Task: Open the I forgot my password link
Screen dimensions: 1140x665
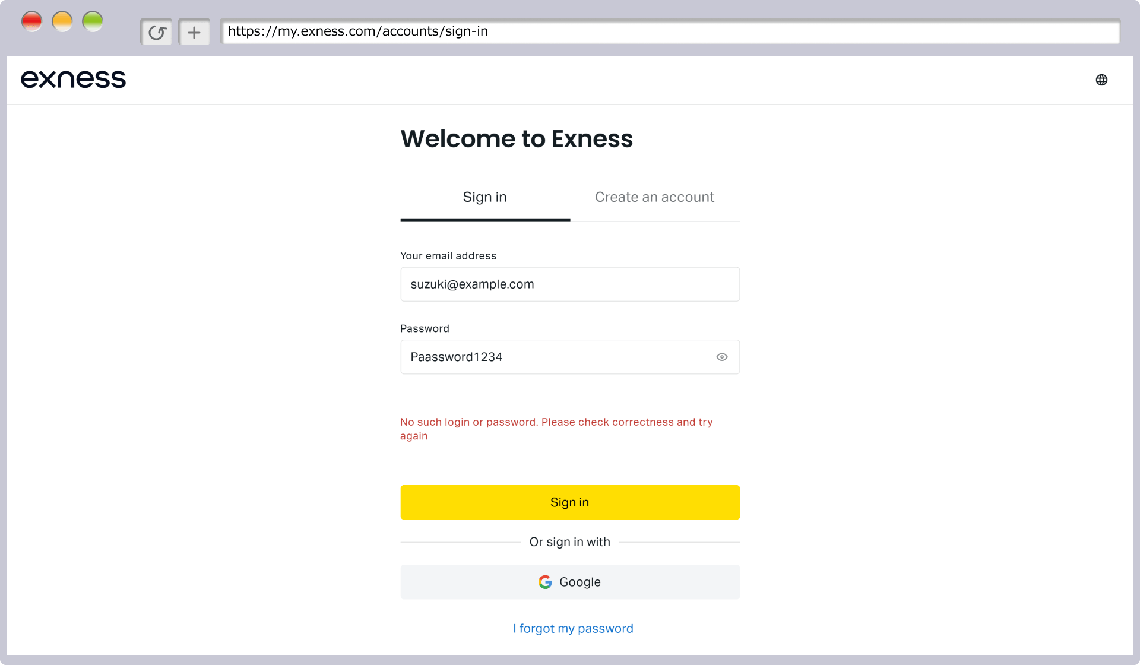Action: 573,628
